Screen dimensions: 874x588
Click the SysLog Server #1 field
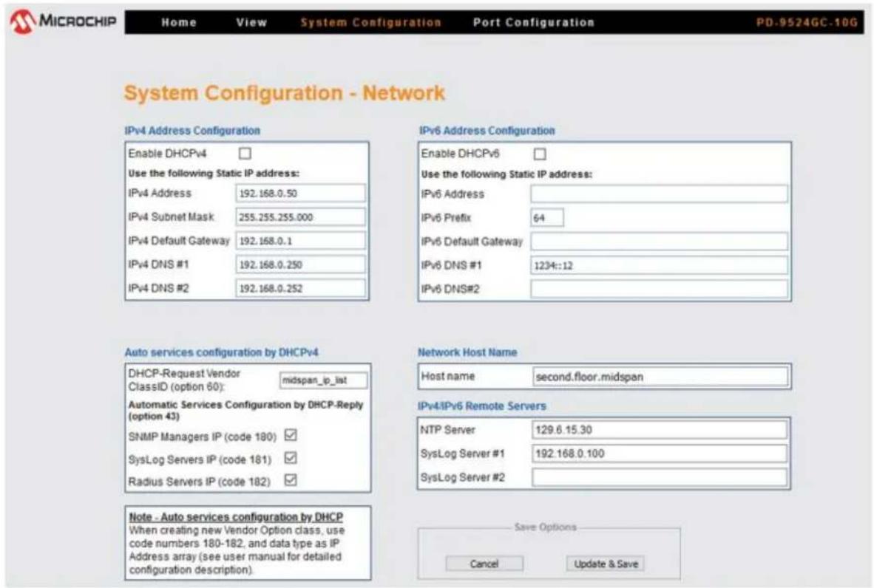[660, 454]
